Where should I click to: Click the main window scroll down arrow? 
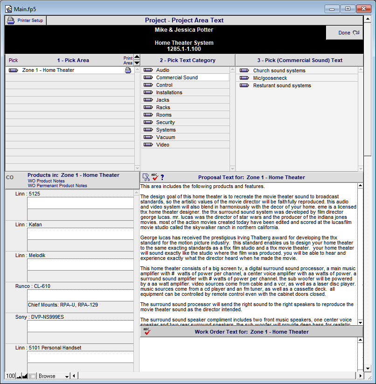[368, 368]
